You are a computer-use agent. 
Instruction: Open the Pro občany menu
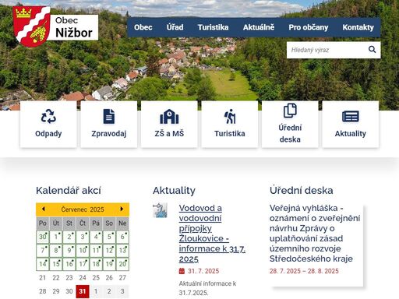[309, 27]
